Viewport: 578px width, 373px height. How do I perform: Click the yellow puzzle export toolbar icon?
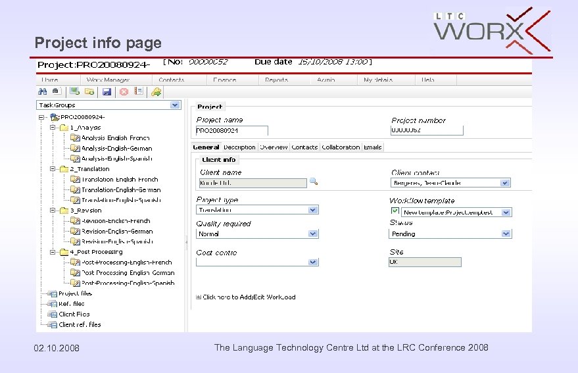click(x=157, y=92)
